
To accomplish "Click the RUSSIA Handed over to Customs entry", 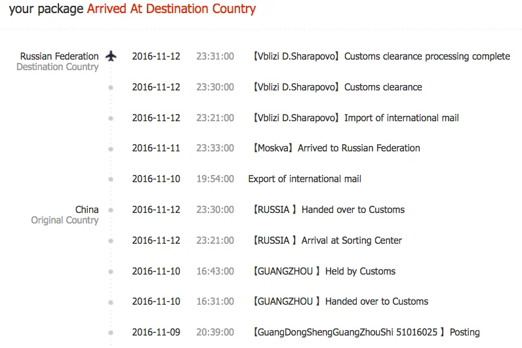I will 328,210.
